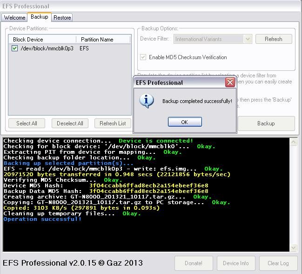Click 'Extracting PIT from device' log line
Viewport: 302px width, 274px height.
(x=93, y=152)
